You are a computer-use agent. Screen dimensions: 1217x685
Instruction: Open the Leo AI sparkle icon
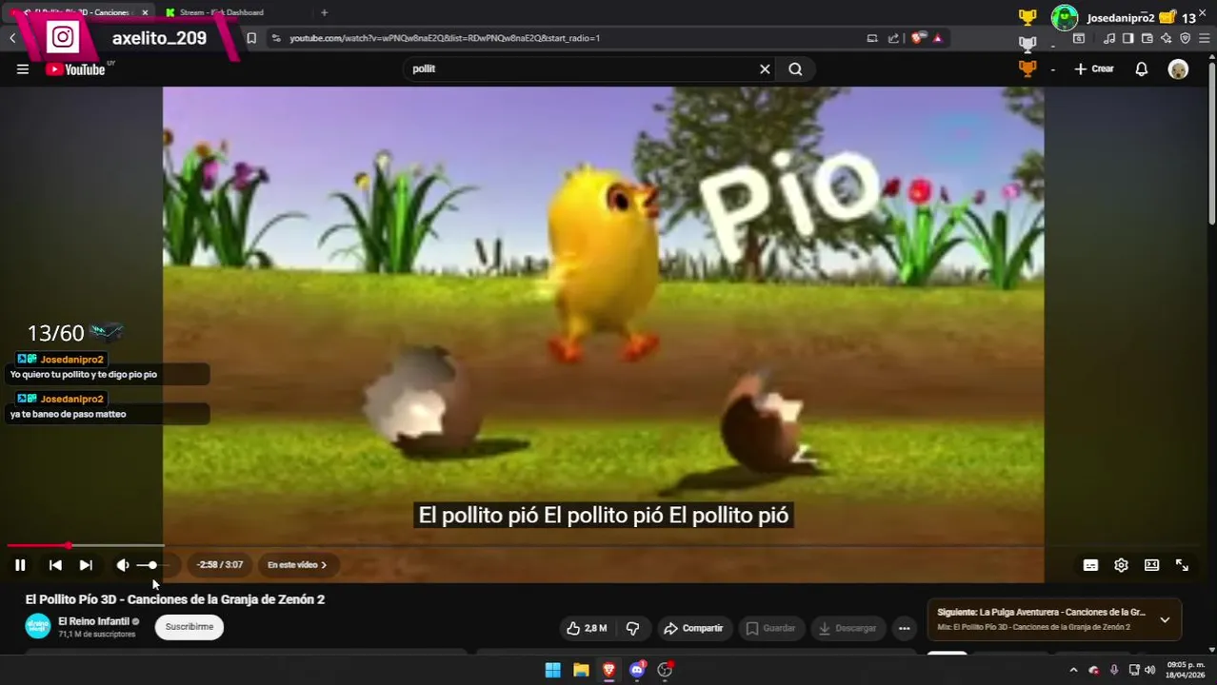(x=1167, y=38)
